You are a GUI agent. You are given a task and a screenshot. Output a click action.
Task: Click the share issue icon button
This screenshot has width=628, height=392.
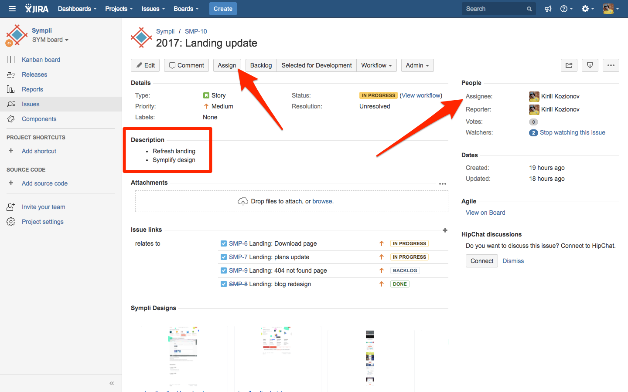coord(569,65)
